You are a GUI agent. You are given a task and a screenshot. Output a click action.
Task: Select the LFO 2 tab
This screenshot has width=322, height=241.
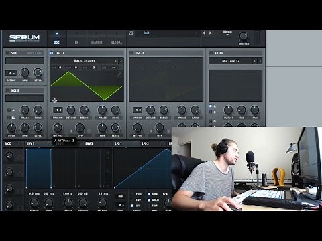tap(146, 143)
